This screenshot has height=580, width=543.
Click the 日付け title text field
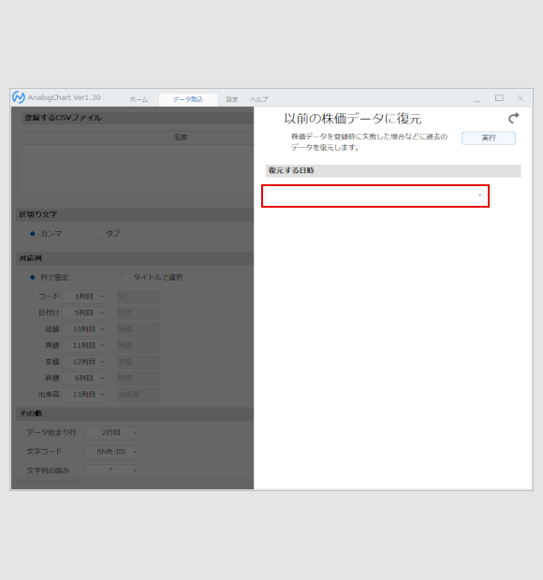point(139,313)
